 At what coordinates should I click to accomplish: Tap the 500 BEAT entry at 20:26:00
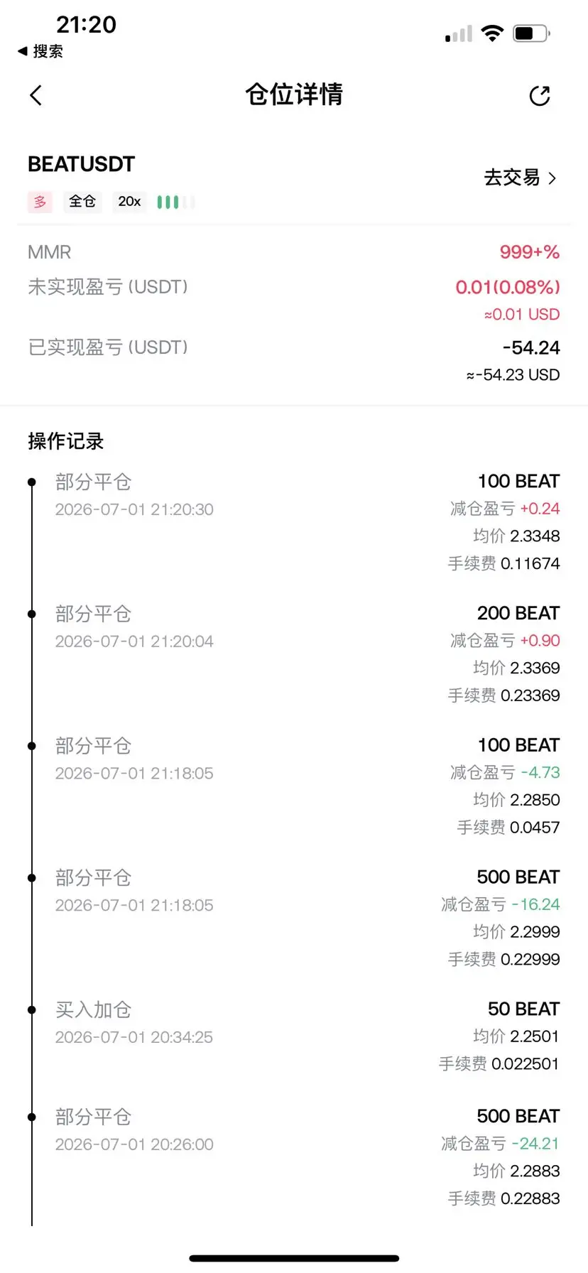click(518, 1116)
